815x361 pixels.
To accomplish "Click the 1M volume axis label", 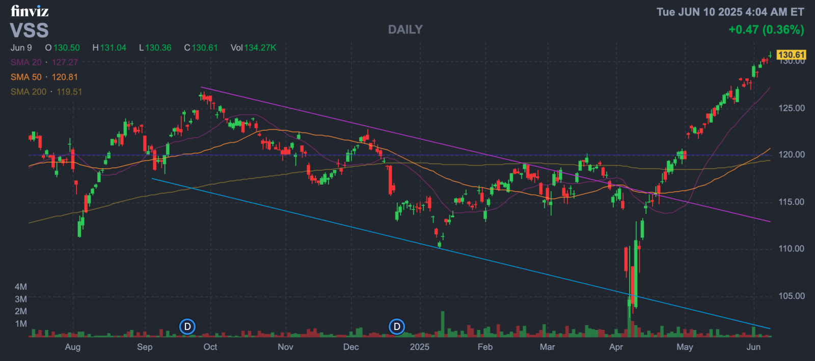I will (21, 324).
